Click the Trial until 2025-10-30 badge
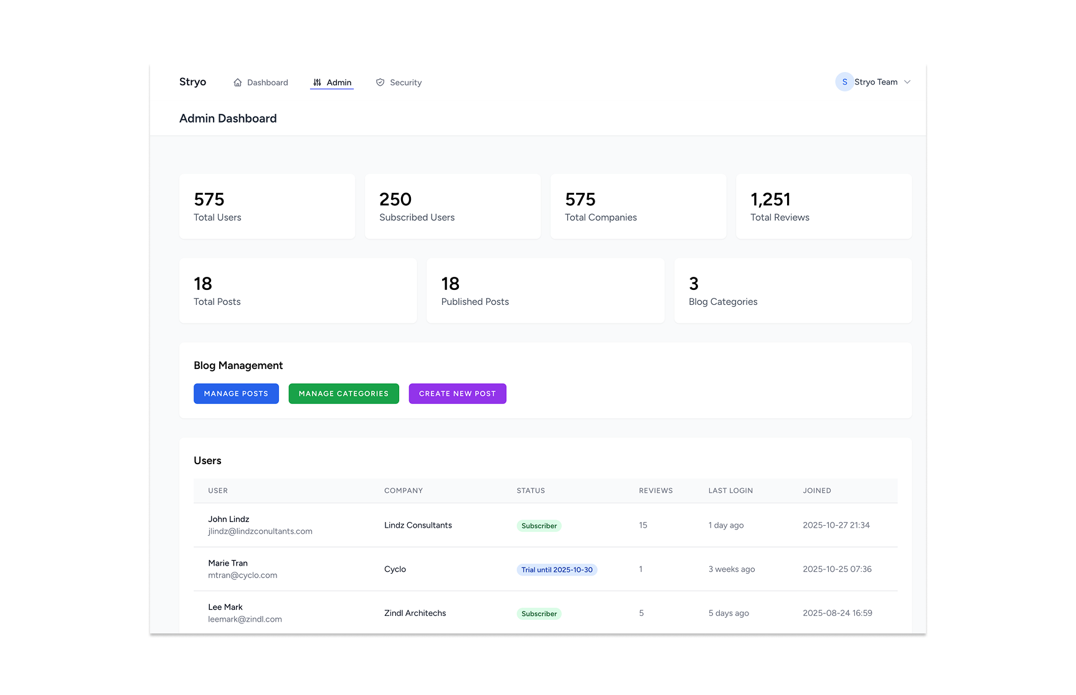 click(557, 570)
